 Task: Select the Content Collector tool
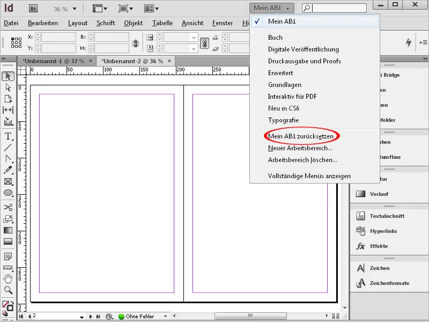click(8, 122)
